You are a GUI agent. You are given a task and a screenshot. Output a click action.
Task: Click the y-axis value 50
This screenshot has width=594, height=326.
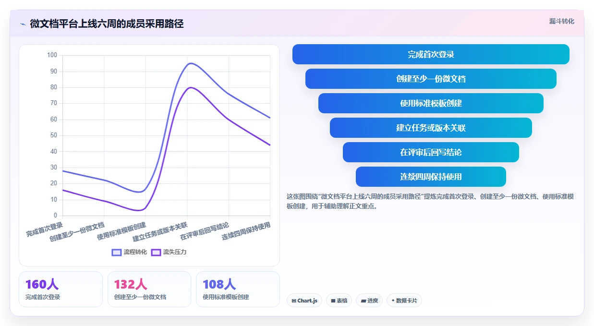[x=53, y=135]
